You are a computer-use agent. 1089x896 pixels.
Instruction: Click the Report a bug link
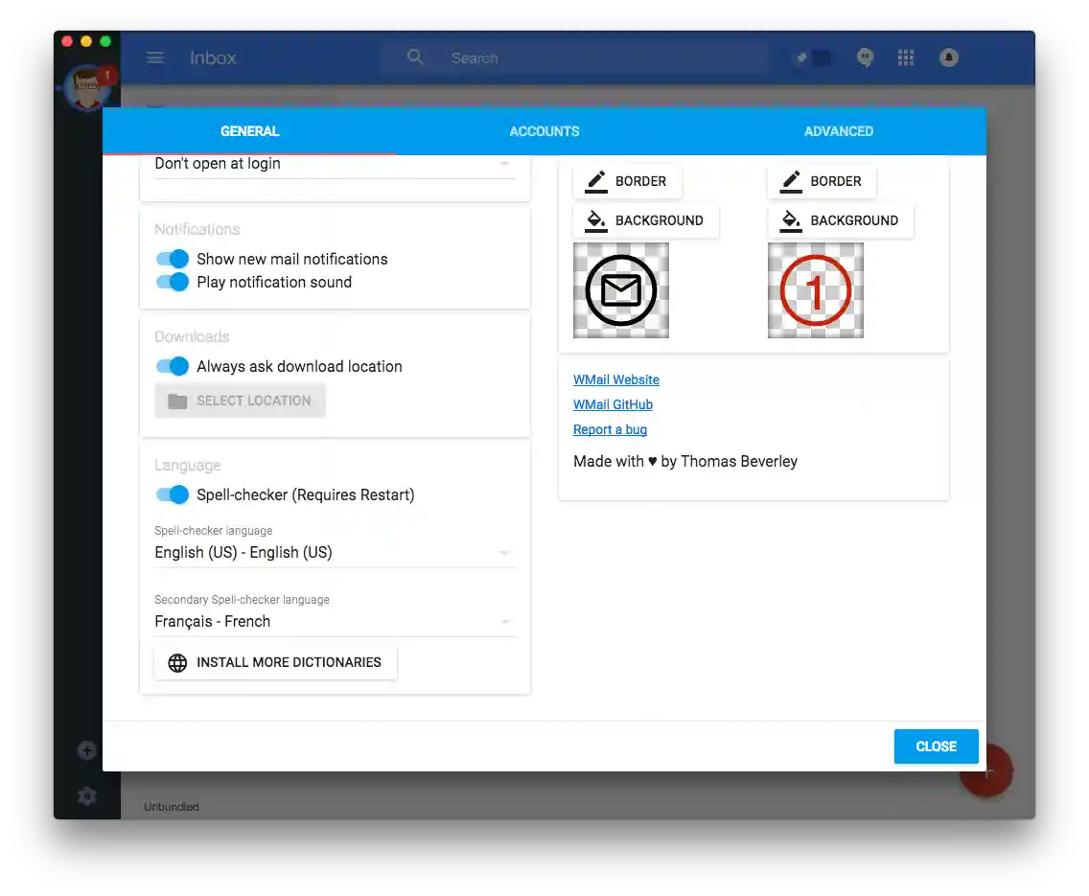[610, 429]
